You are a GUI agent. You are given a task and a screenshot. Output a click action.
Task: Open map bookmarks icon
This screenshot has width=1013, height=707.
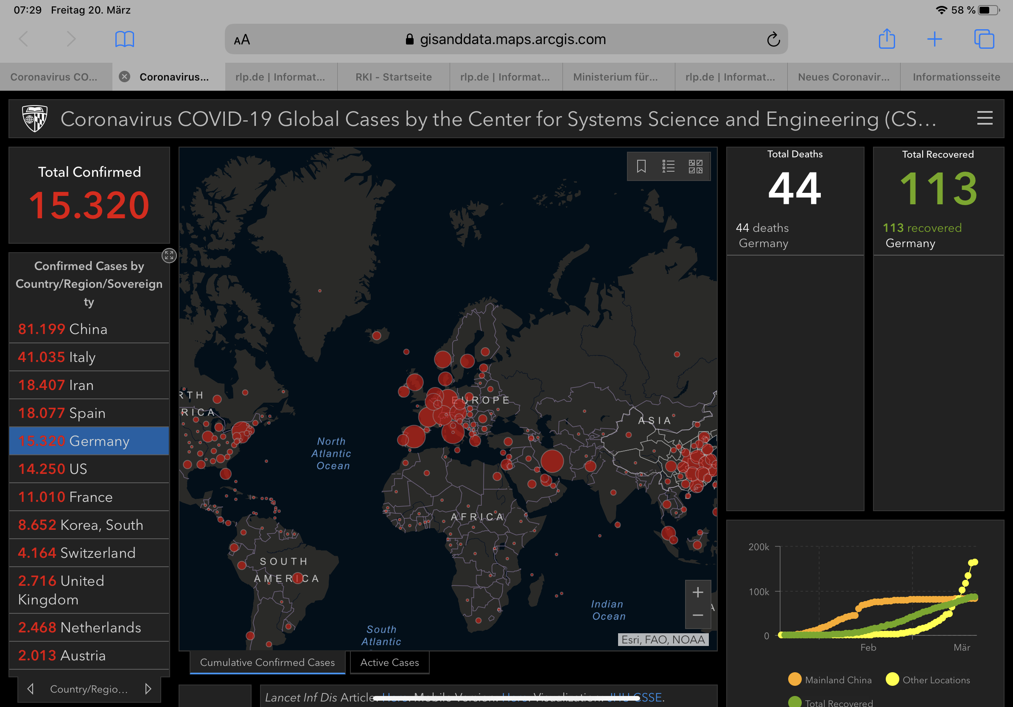tap(641, 166)
